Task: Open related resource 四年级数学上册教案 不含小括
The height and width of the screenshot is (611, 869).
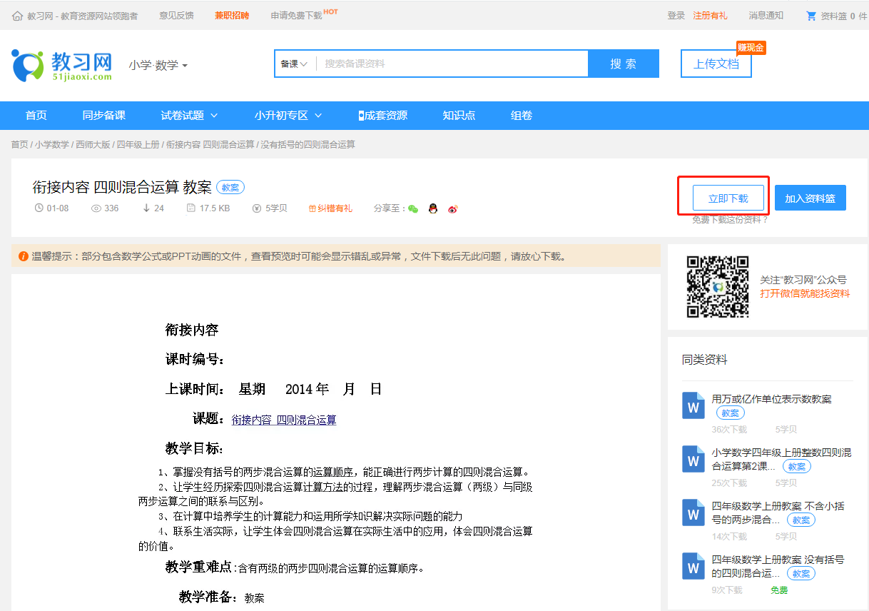Action: coord(778,512)
